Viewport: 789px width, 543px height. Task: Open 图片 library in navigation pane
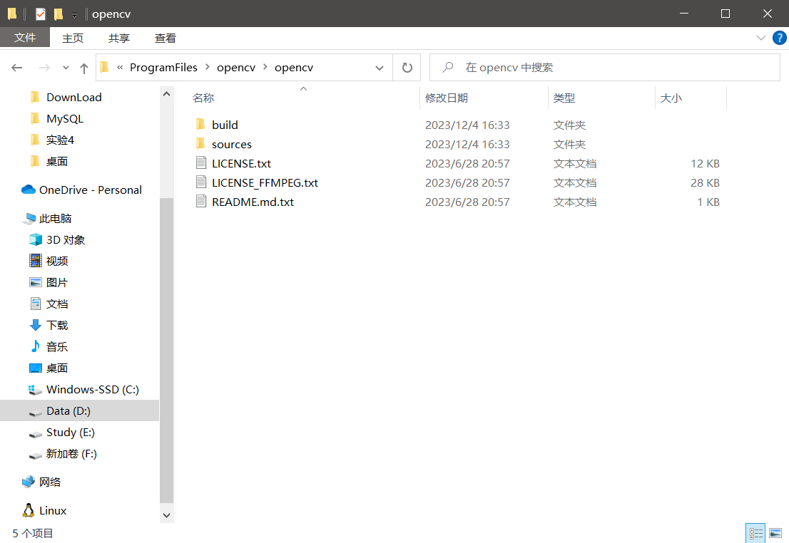pyautogui.click(x=56, y=283)
